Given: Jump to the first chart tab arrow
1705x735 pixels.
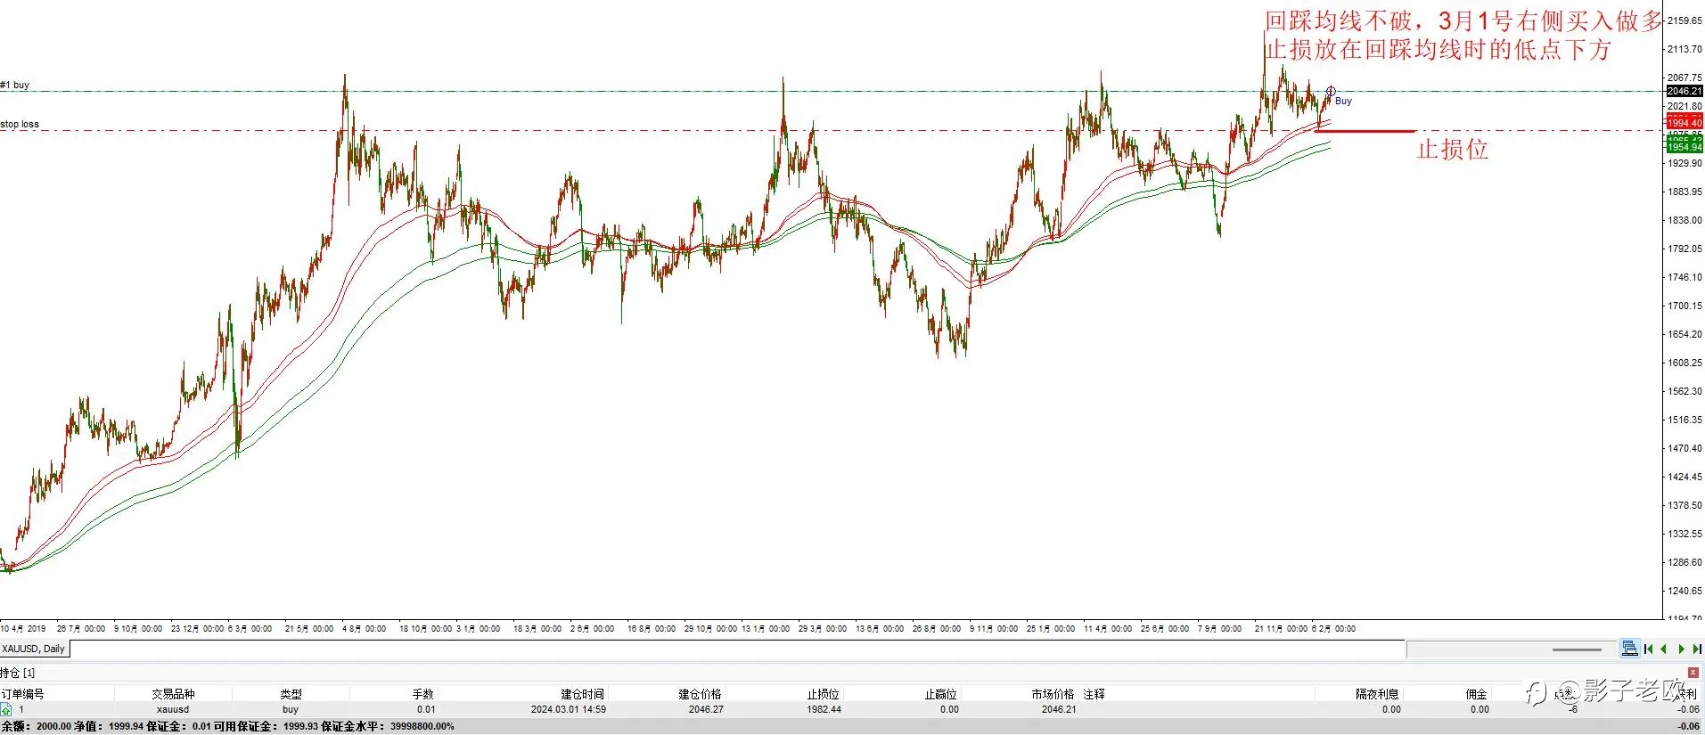Looking at the screenshot, I should [x=1649, y=649].
